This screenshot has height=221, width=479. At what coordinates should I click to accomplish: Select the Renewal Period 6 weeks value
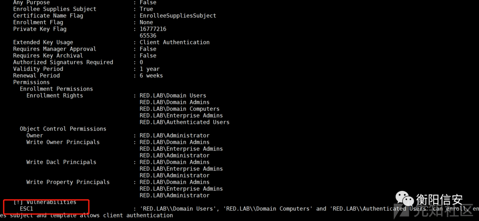point(151,75)
